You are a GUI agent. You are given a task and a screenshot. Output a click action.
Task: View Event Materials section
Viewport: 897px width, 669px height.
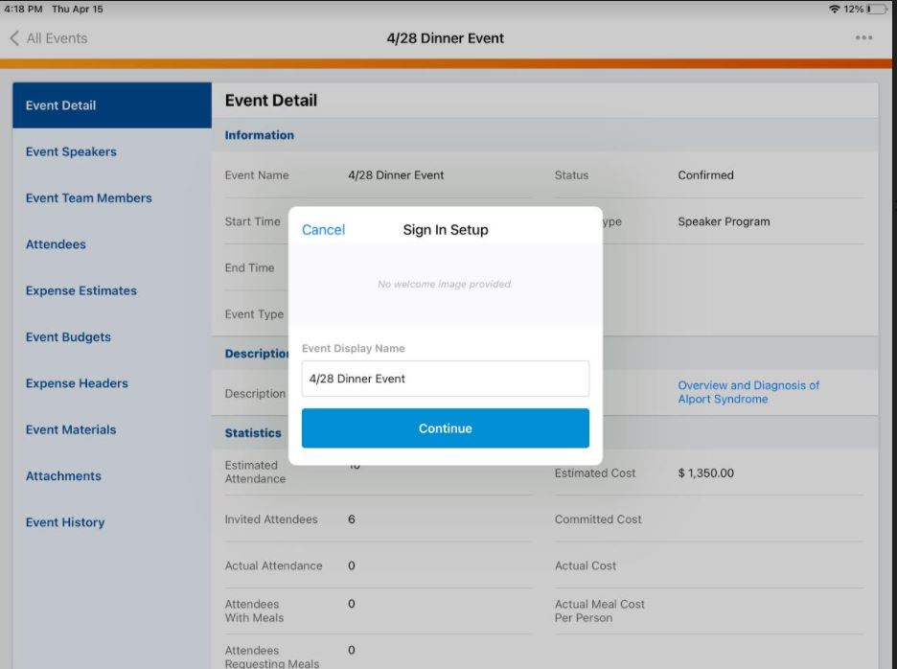pos(71,429)
